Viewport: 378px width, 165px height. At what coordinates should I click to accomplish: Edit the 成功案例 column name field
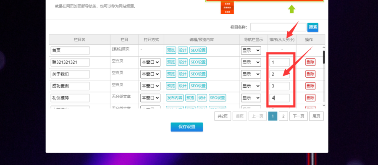70,86
